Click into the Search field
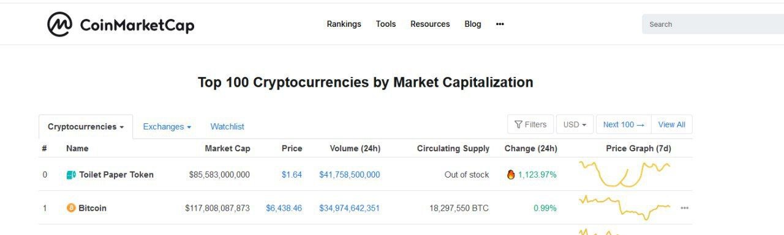 coord(713,24)
